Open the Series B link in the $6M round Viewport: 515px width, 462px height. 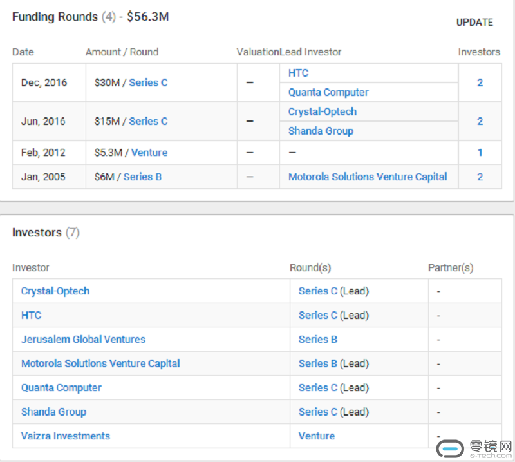[142, 177]
